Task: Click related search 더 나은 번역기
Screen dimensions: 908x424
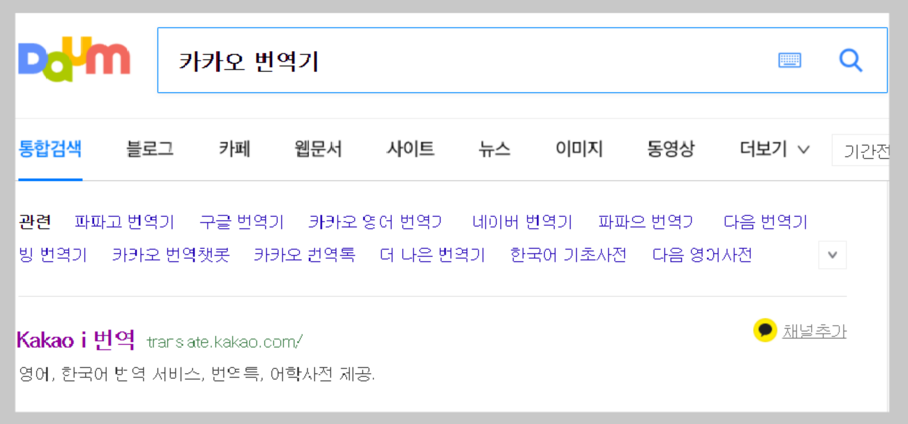Action: [433, 255]
